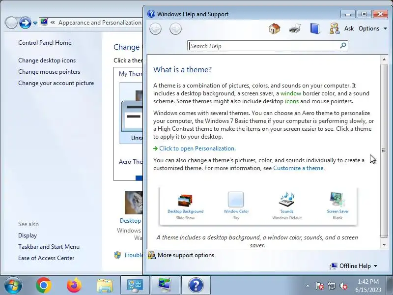Click the Troubleshoot shield icon in Personalization
Viewport: 393px width, 295px height.
click(x=117, y=255)
